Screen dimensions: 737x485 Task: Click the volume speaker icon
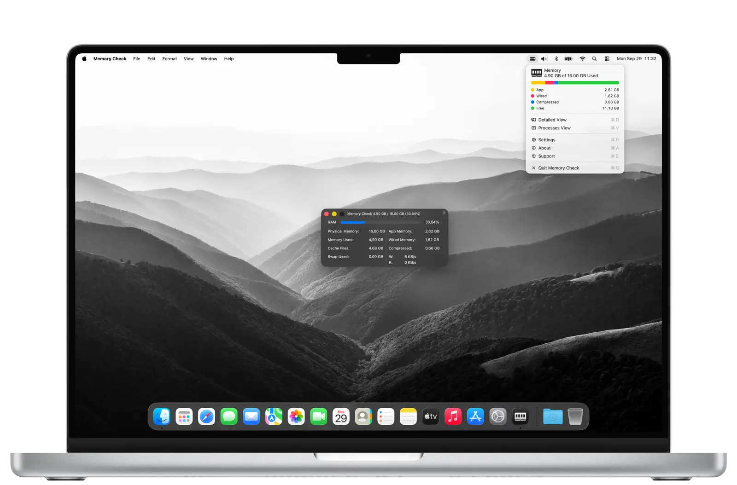click(x=544, y=59)
